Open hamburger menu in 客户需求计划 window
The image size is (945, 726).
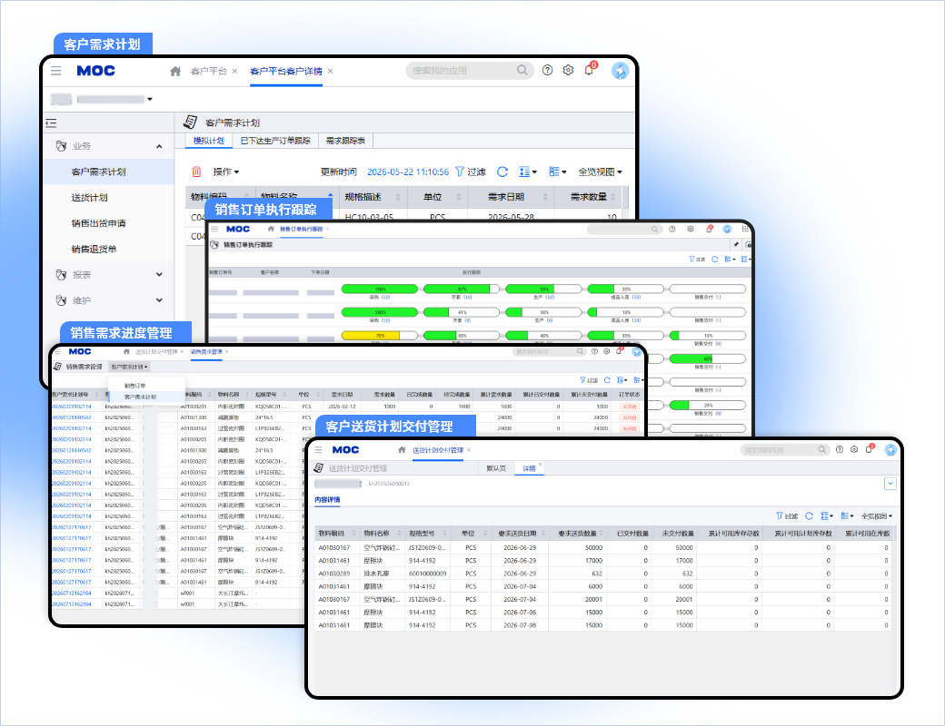[x=56, y=71]
